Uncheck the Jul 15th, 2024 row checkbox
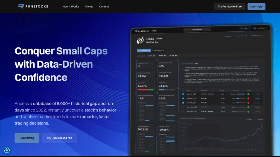Screen dimensions: 280x157 [x=183, y=103]
